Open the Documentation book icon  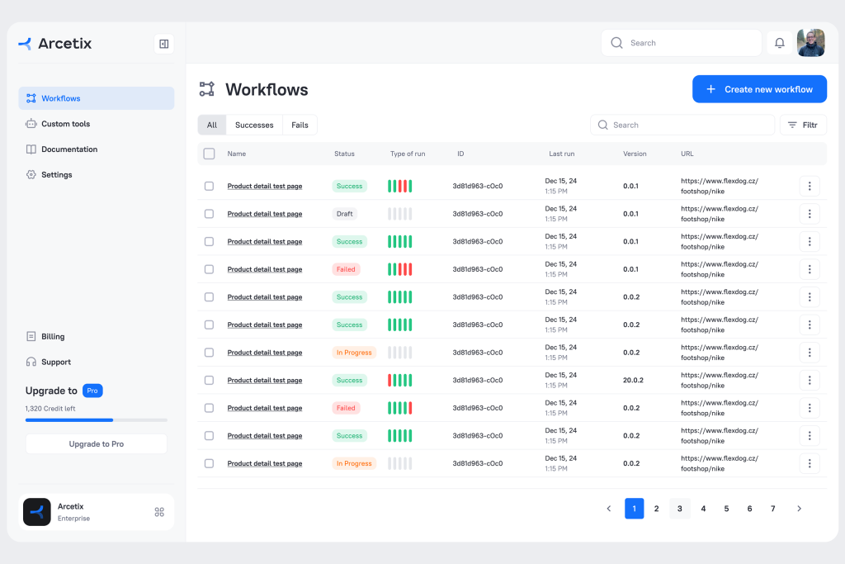(31, 149)
